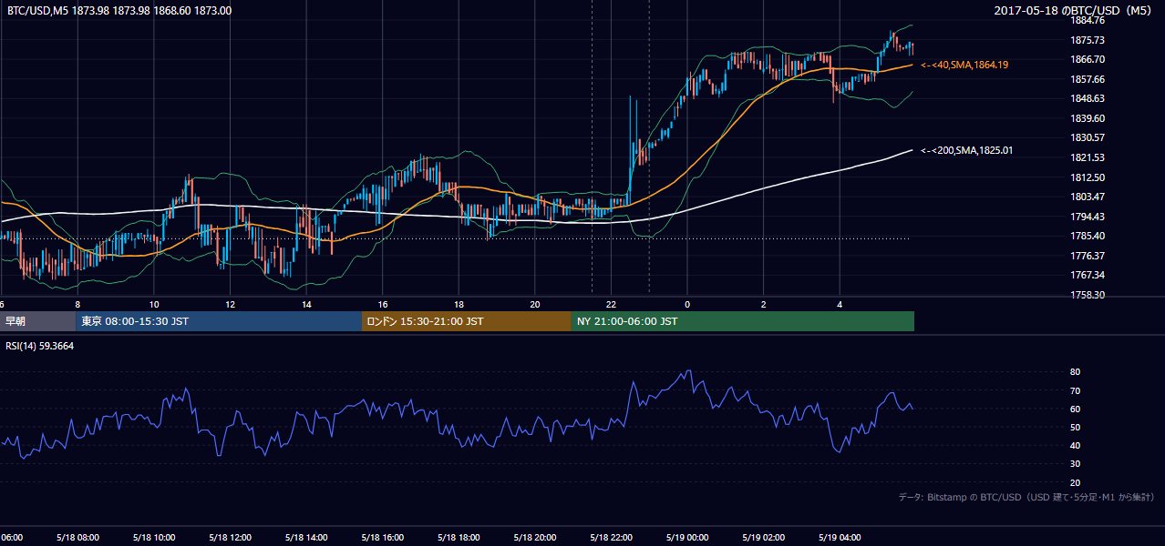This screenshot has height=546, width=1165.
Task: Click price axis value 1767.34
Action: pyautogui.click(x=1088, y=275)
